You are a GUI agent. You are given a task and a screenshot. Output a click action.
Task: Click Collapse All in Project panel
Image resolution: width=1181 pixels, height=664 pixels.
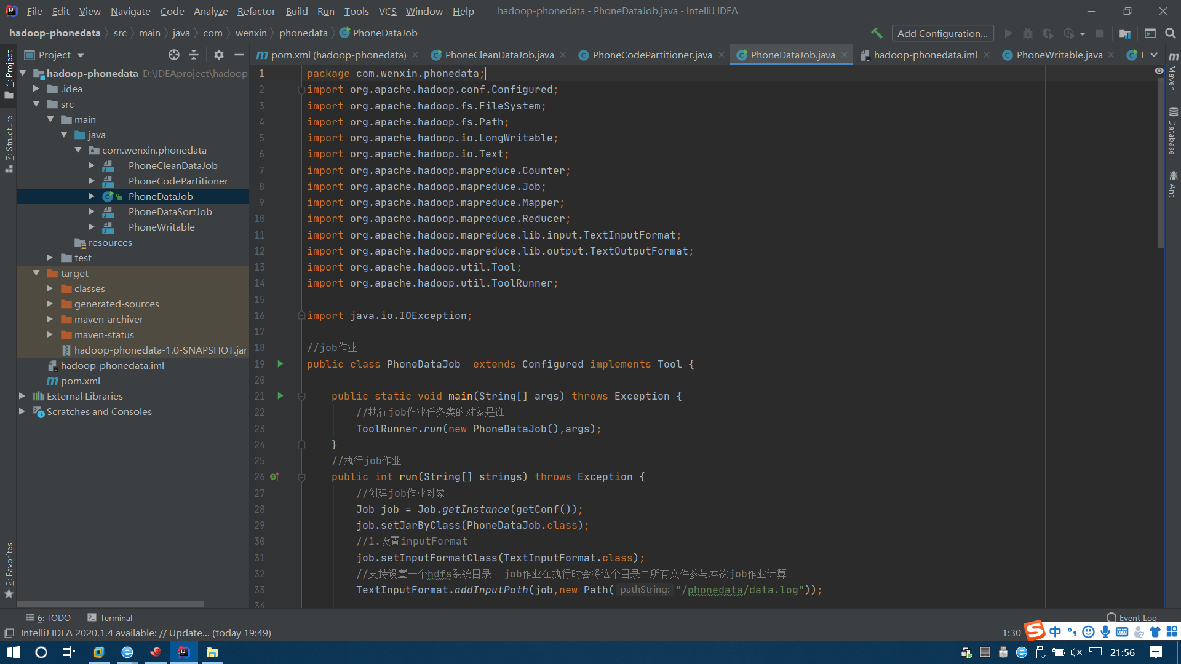pyautogui.click(x=194, y=55)
